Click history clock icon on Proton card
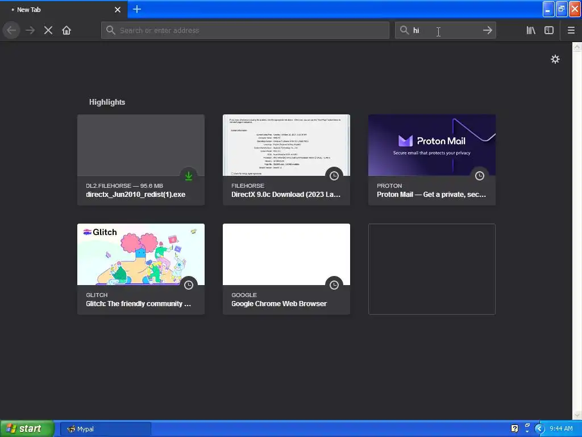Screen dimensions: 582x437 pos(480,176)
